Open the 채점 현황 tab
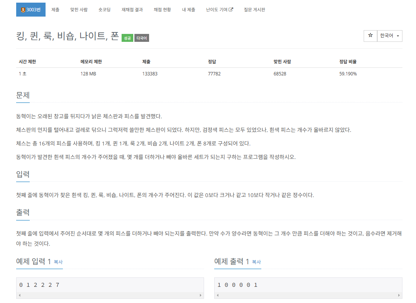The height and width of the screenshot is (303, 416). pos(162,9)
